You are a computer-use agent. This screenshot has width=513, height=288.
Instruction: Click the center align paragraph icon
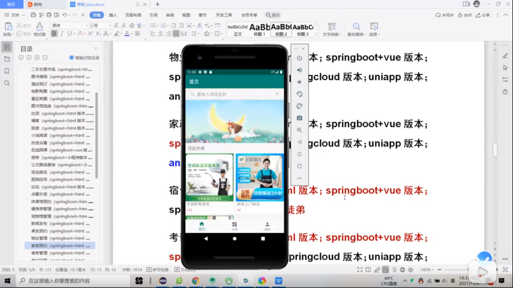click(x=161, y=34)
